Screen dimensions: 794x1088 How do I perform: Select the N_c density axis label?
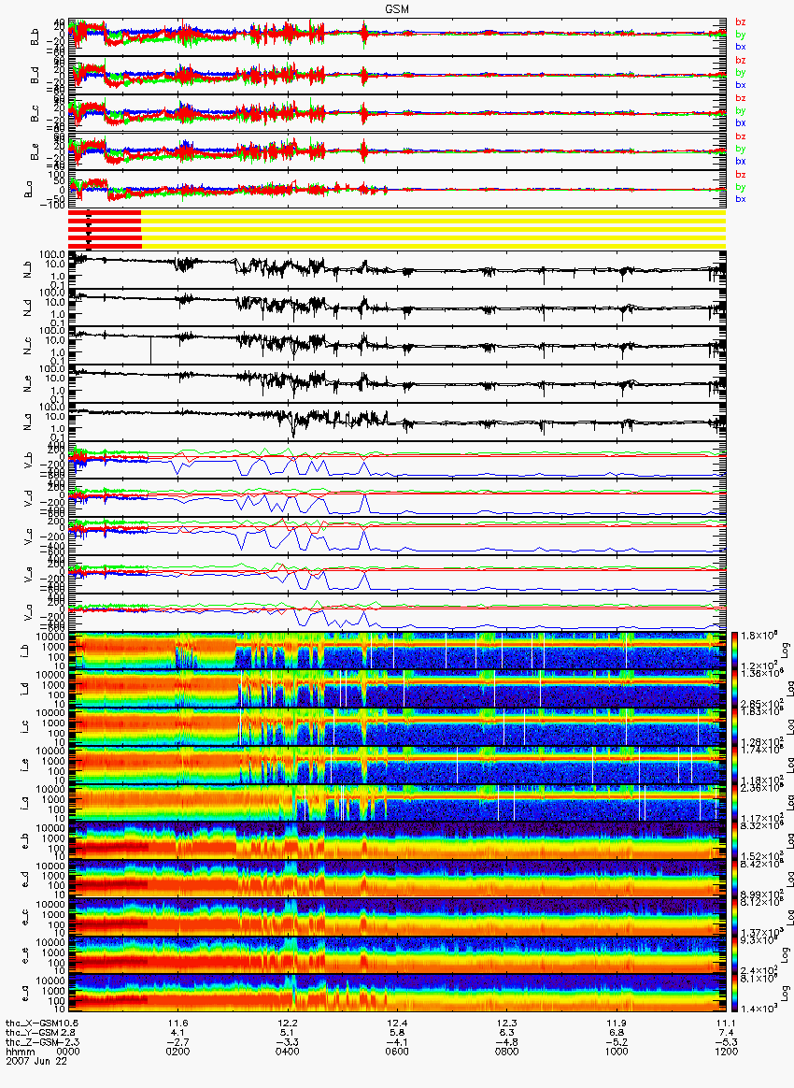(28, 347)
